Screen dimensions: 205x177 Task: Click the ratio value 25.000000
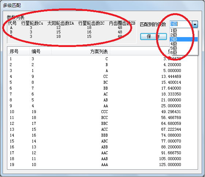click(171, 106)
